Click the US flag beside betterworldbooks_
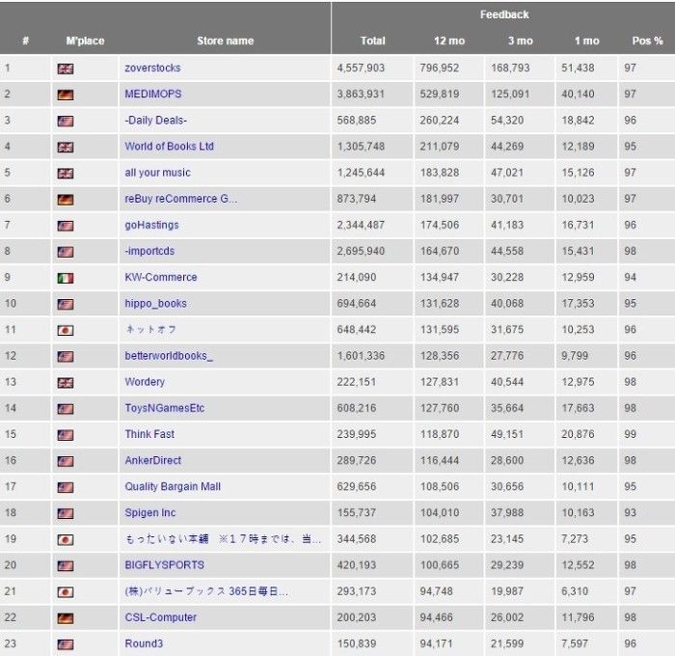Screen dimensions: 675x656 (66, 357)
